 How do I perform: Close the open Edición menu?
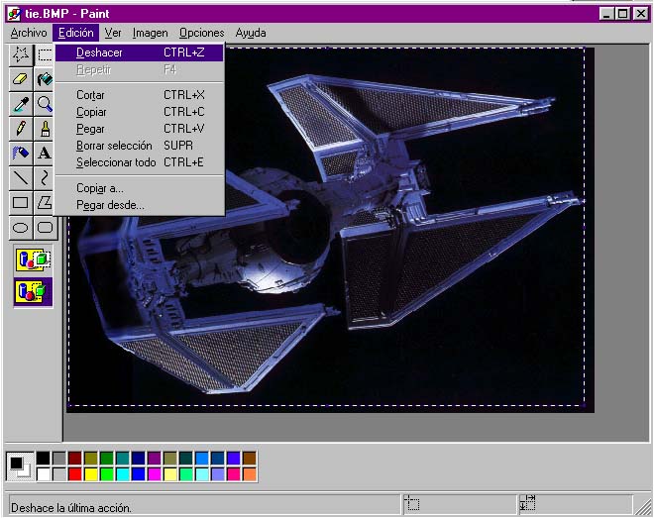click(x=76, y=33)
